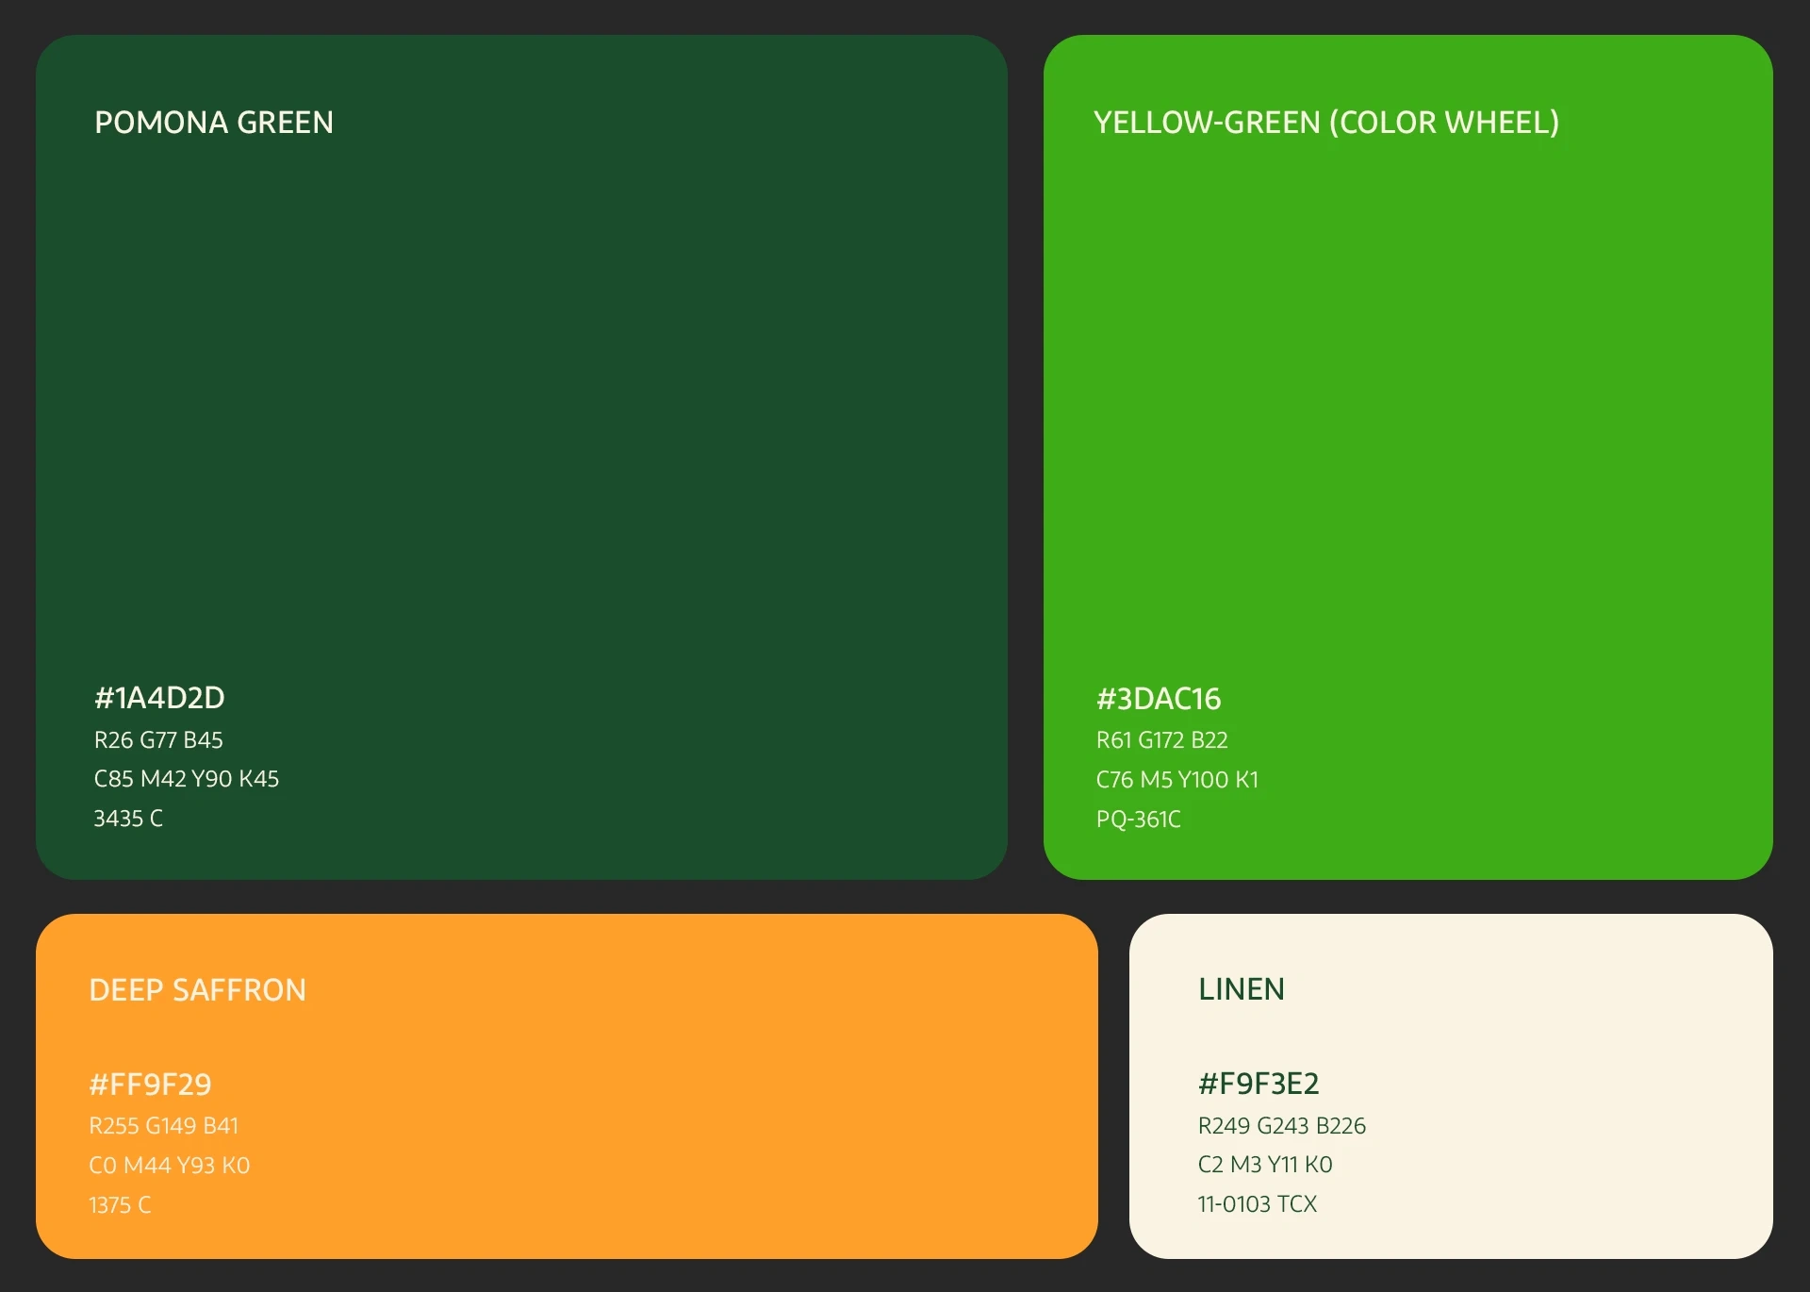Screen dimensions: 1810x1292
Task: Click hex code #F9F3E2
Action: [1258, 1084]
